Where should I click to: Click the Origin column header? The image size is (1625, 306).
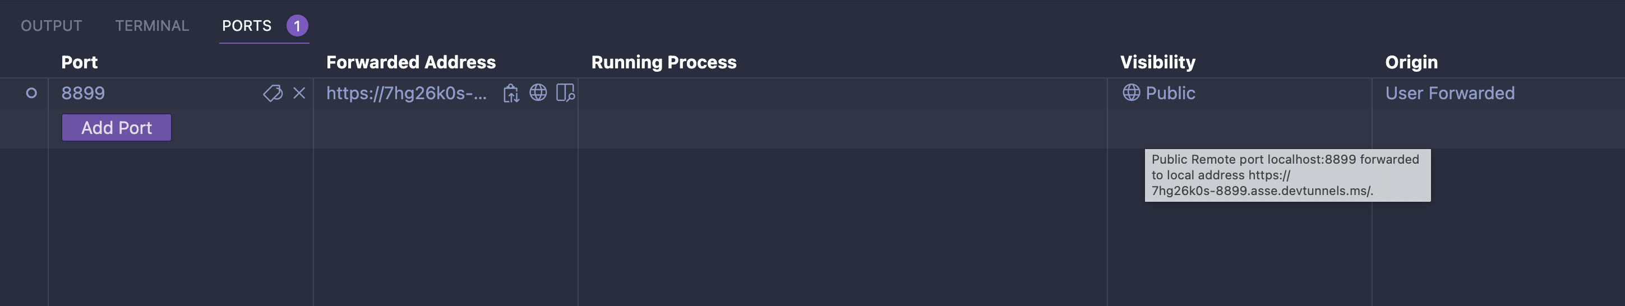click(1411, 62)
